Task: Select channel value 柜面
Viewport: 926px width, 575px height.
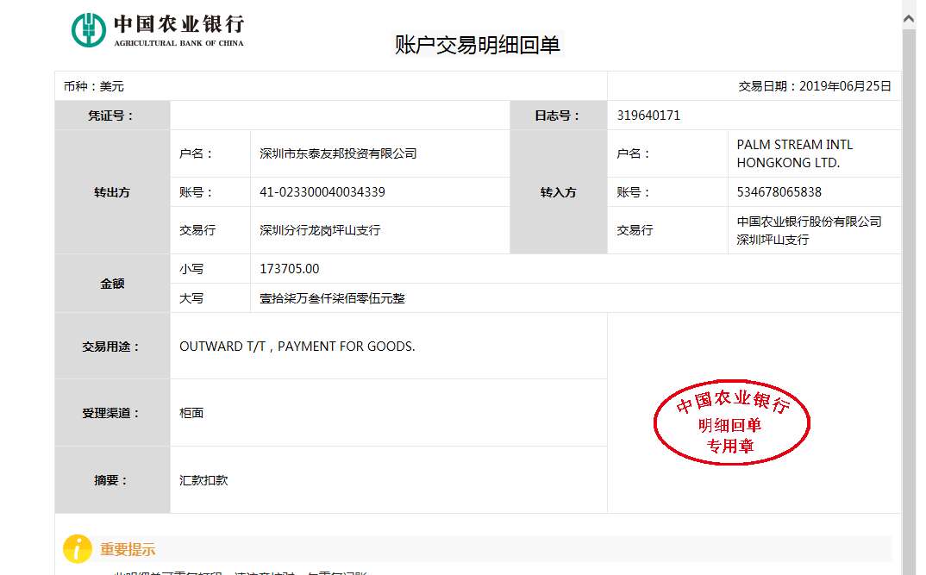Action: pyautogui.click(x=191, y=413)
